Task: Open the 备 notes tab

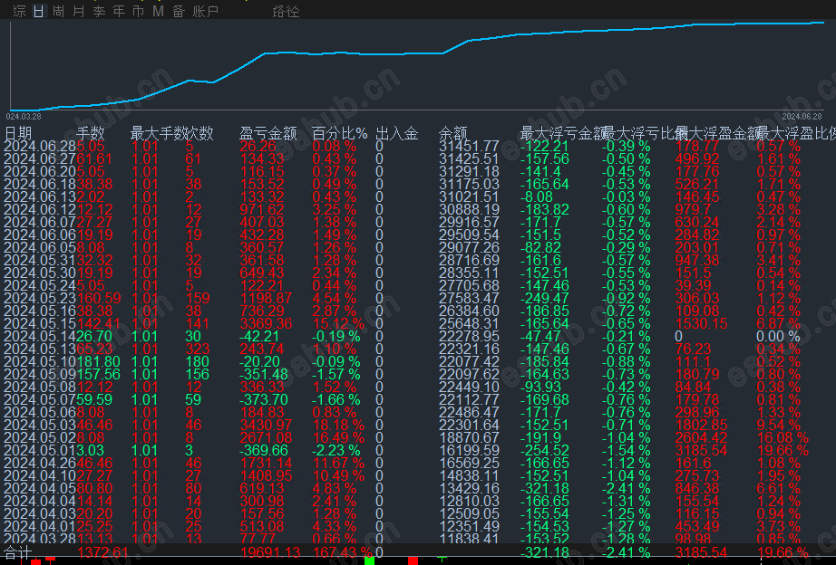Action: tap(179, 11)
